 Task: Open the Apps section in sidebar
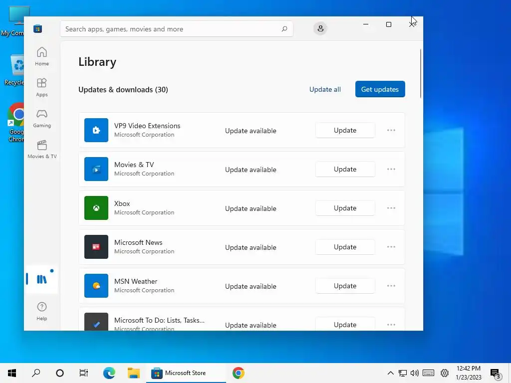point(42,87)
